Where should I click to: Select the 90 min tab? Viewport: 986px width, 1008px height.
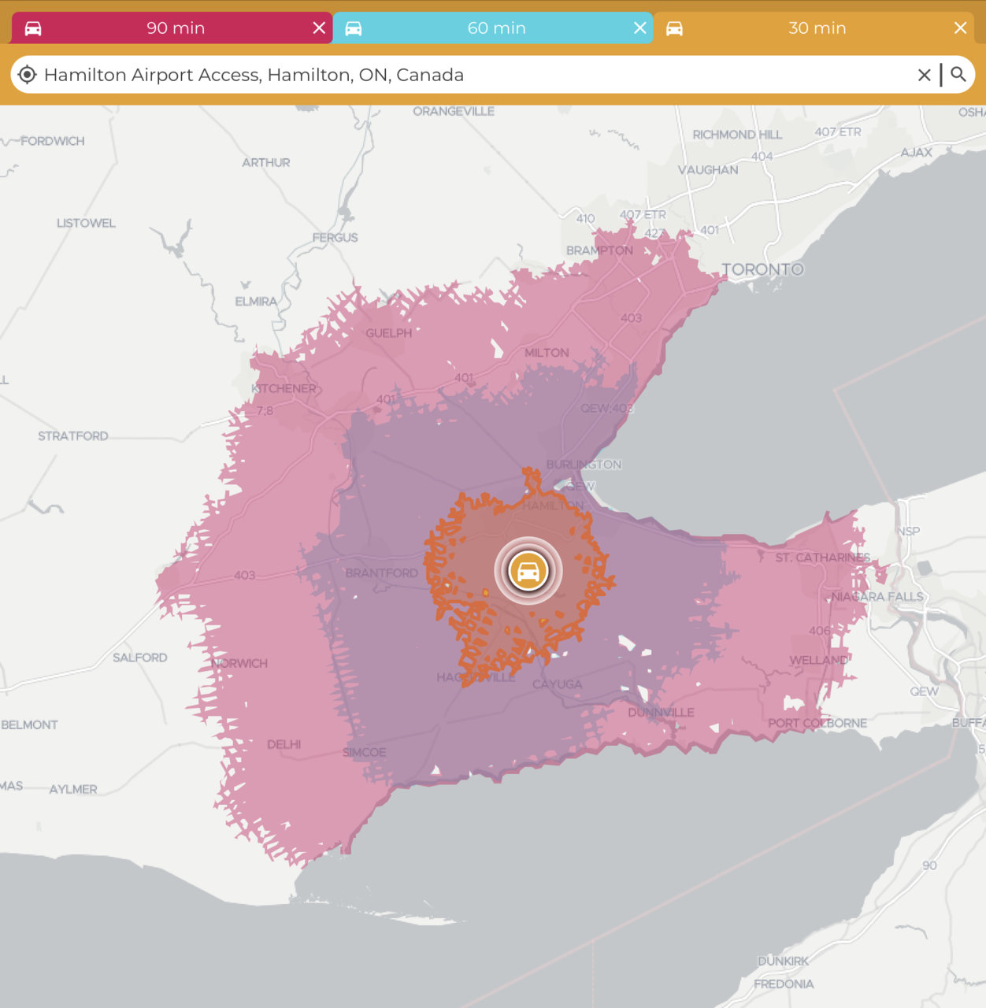point(176,28)
